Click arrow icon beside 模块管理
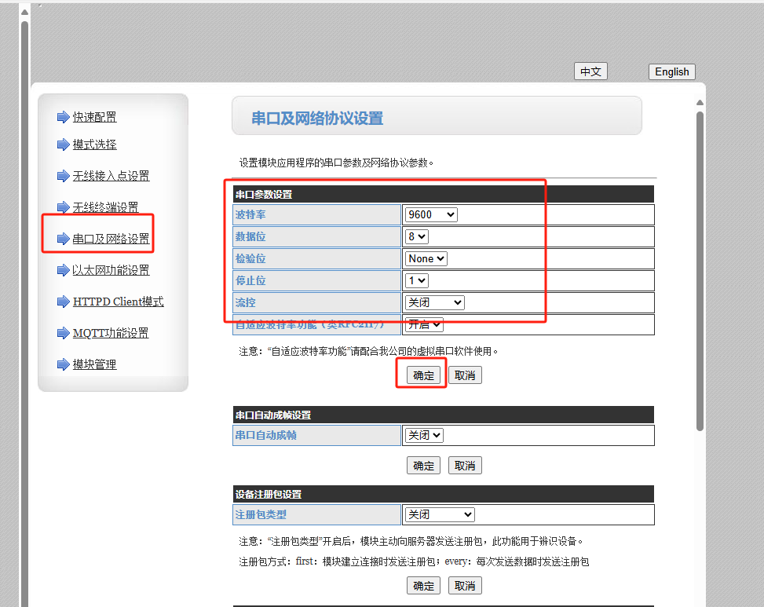The height and width of the screenshot is (607, 764). pos(63,364)
